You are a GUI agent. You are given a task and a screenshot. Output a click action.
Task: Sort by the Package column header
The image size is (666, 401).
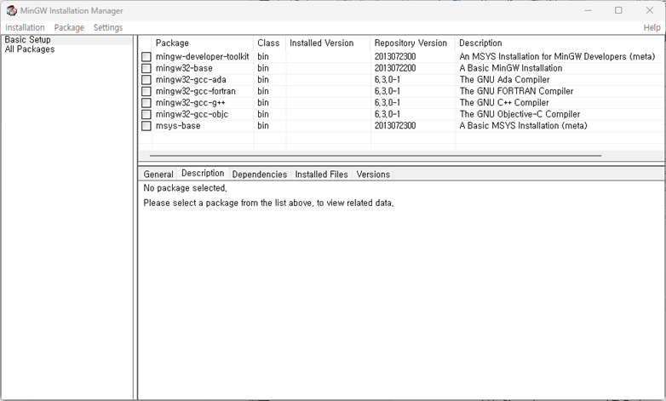pyautogui.click(x=203, y=43)
